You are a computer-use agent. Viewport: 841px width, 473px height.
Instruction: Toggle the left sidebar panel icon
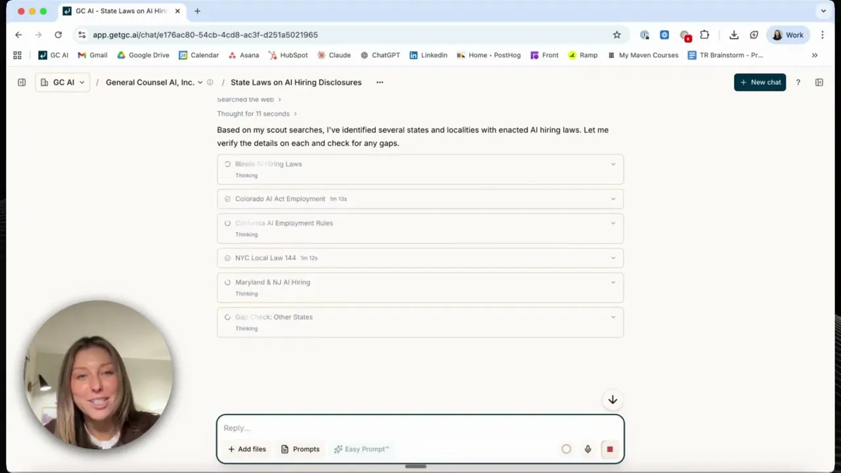pos(22,82)
